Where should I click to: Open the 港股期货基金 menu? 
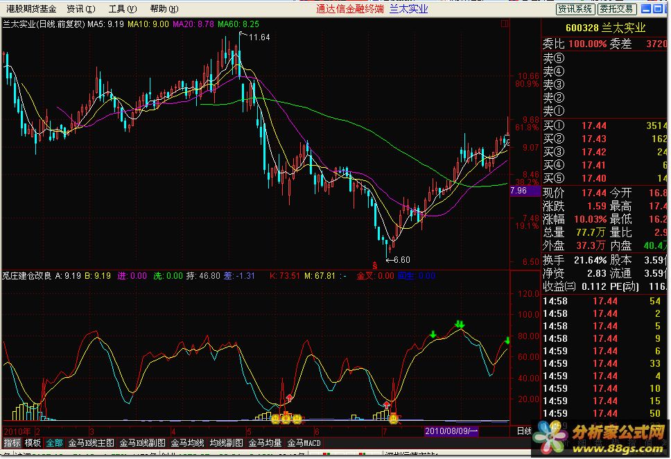coord(31,8)
